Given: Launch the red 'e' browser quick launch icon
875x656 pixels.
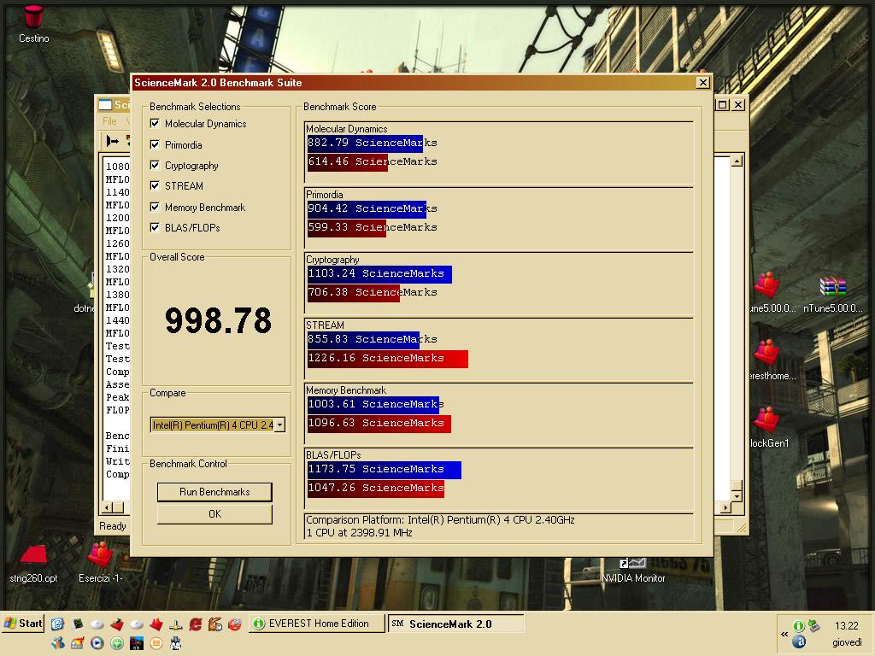Looking at the screenshot, I should (196, 624).
